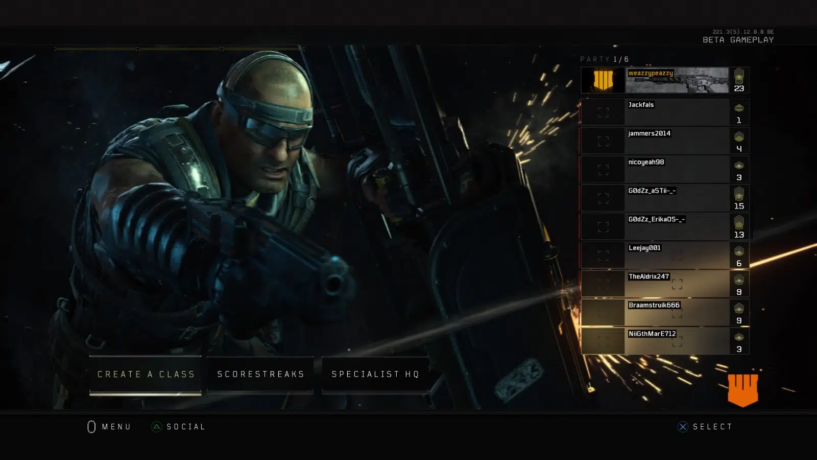Click weazzypeazzy's Black Ops emblem icon
Image resolution: width=817 pixels, height=460 pixels.
603,80
